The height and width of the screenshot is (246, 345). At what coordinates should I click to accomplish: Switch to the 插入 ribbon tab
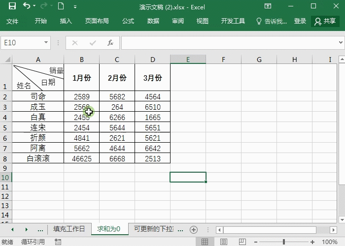pyautogui.click(x=66, y=21)
